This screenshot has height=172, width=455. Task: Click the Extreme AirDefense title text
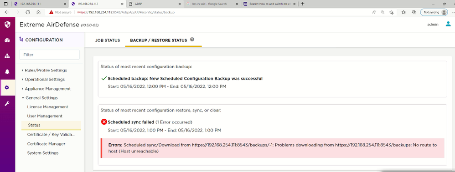coord(49,25)
